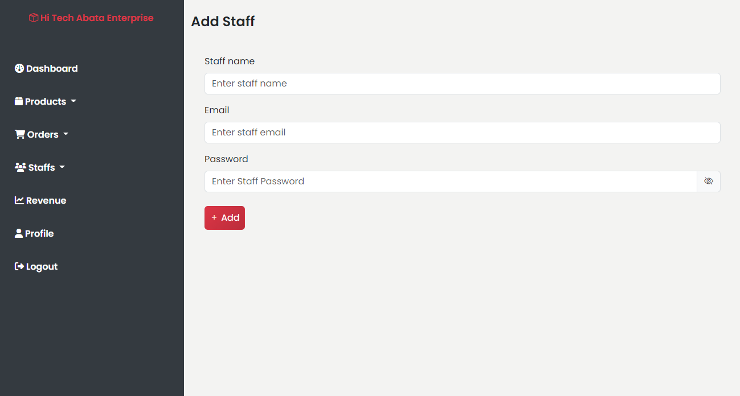Click the Logout arrow icon
Viewport: 740px width, 396px height.
pos(19,266)
